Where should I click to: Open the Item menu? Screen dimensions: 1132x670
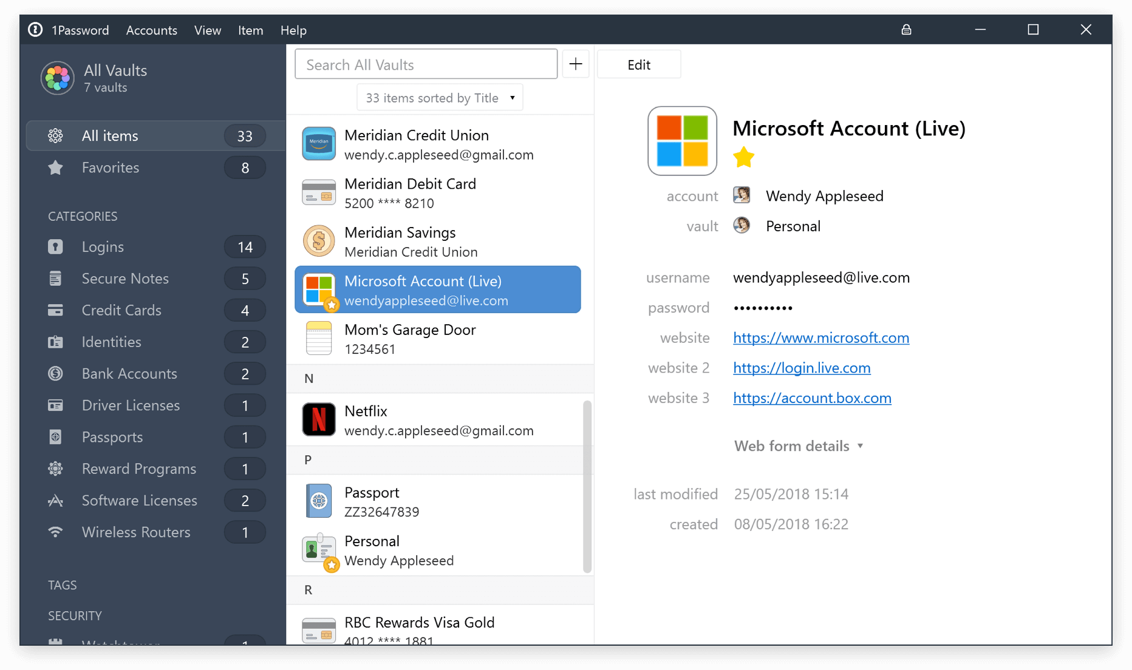tap(250, 30)
